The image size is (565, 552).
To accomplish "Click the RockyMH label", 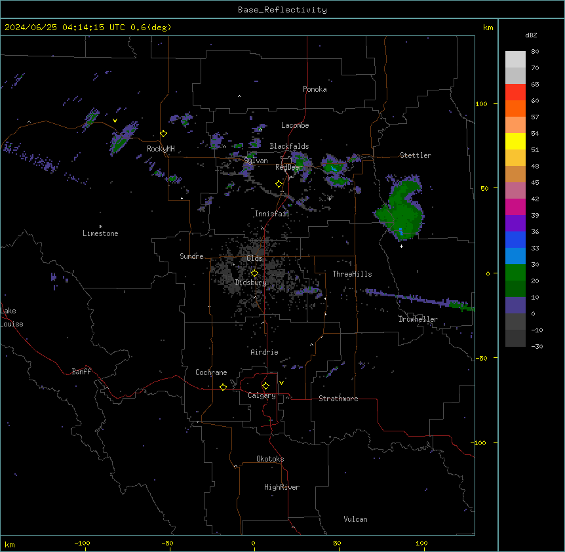I will pyautogui.click(x=161, y=149).
